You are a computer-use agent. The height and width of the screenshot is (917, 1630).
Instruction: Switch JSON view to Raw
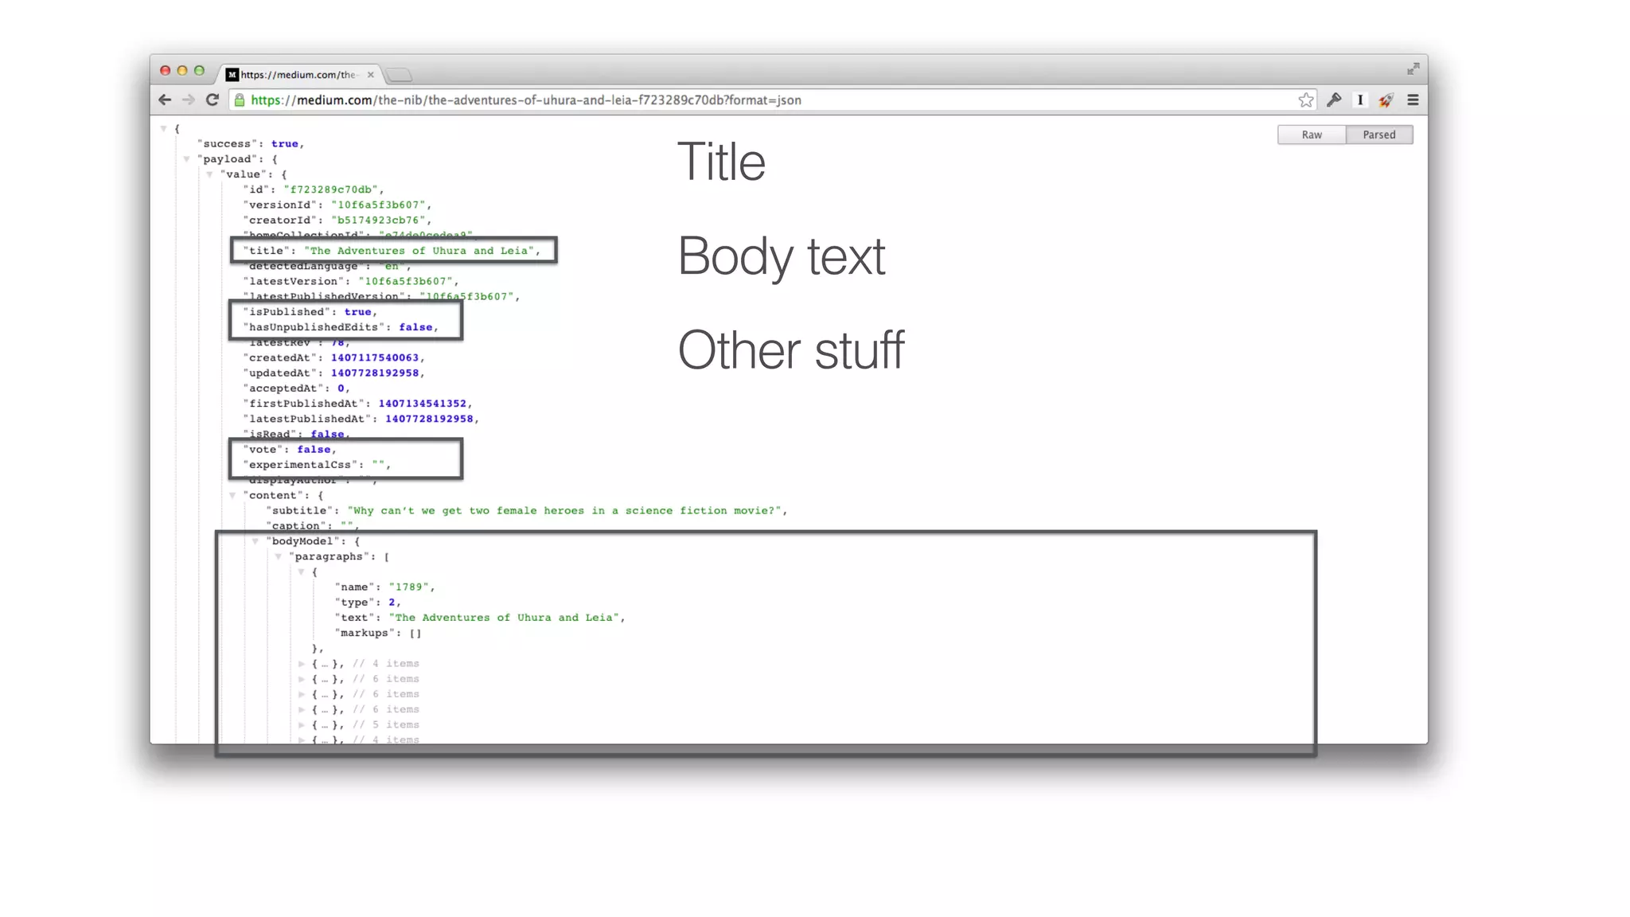pos(1311,135)
